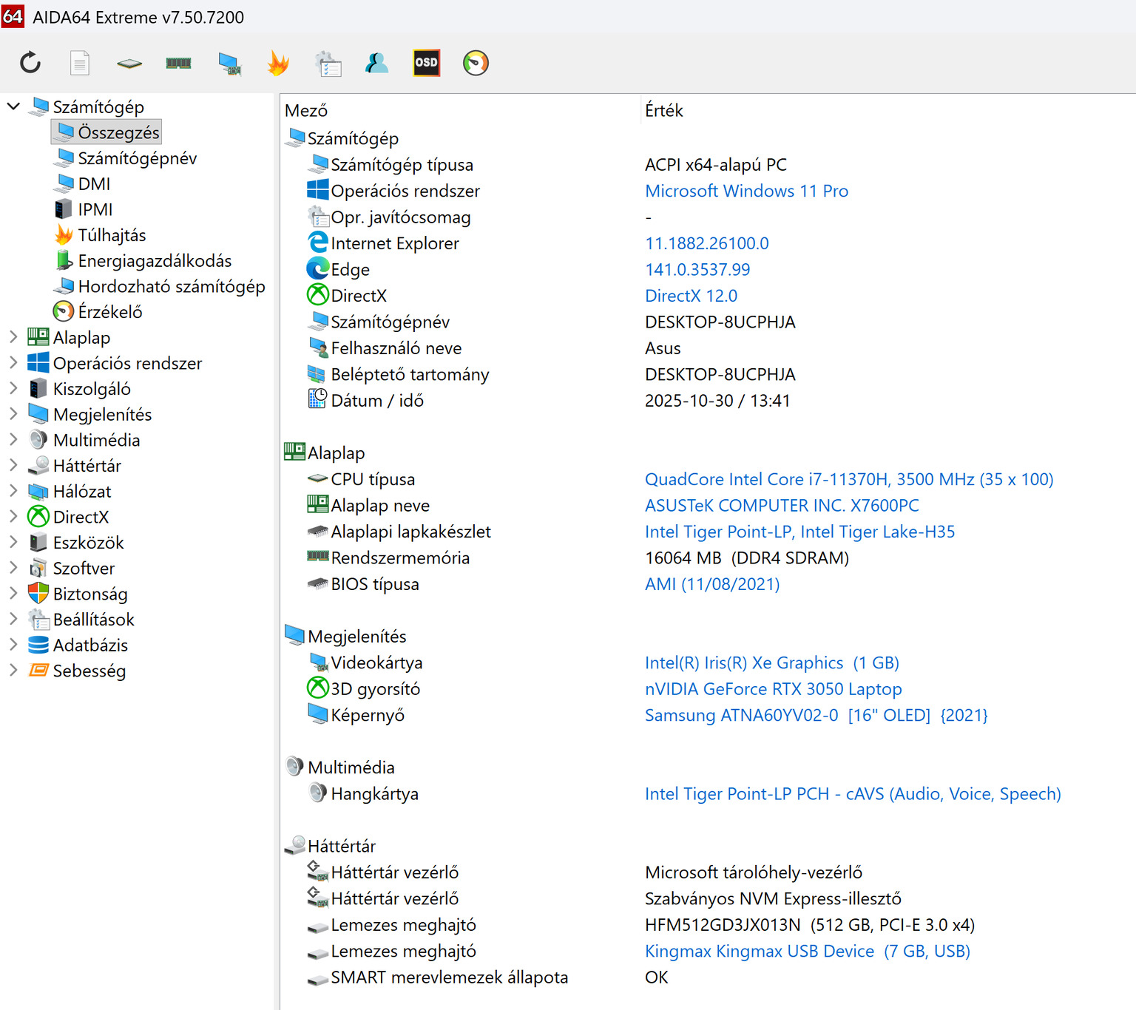Select the Adatbázis tree item
1136x1010 pixels.
pos(77,645)
